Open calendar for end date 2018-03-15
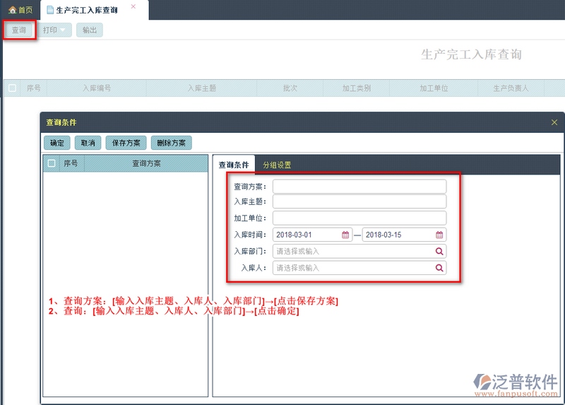This screenshot has height=405, width=565. (439, 235)
